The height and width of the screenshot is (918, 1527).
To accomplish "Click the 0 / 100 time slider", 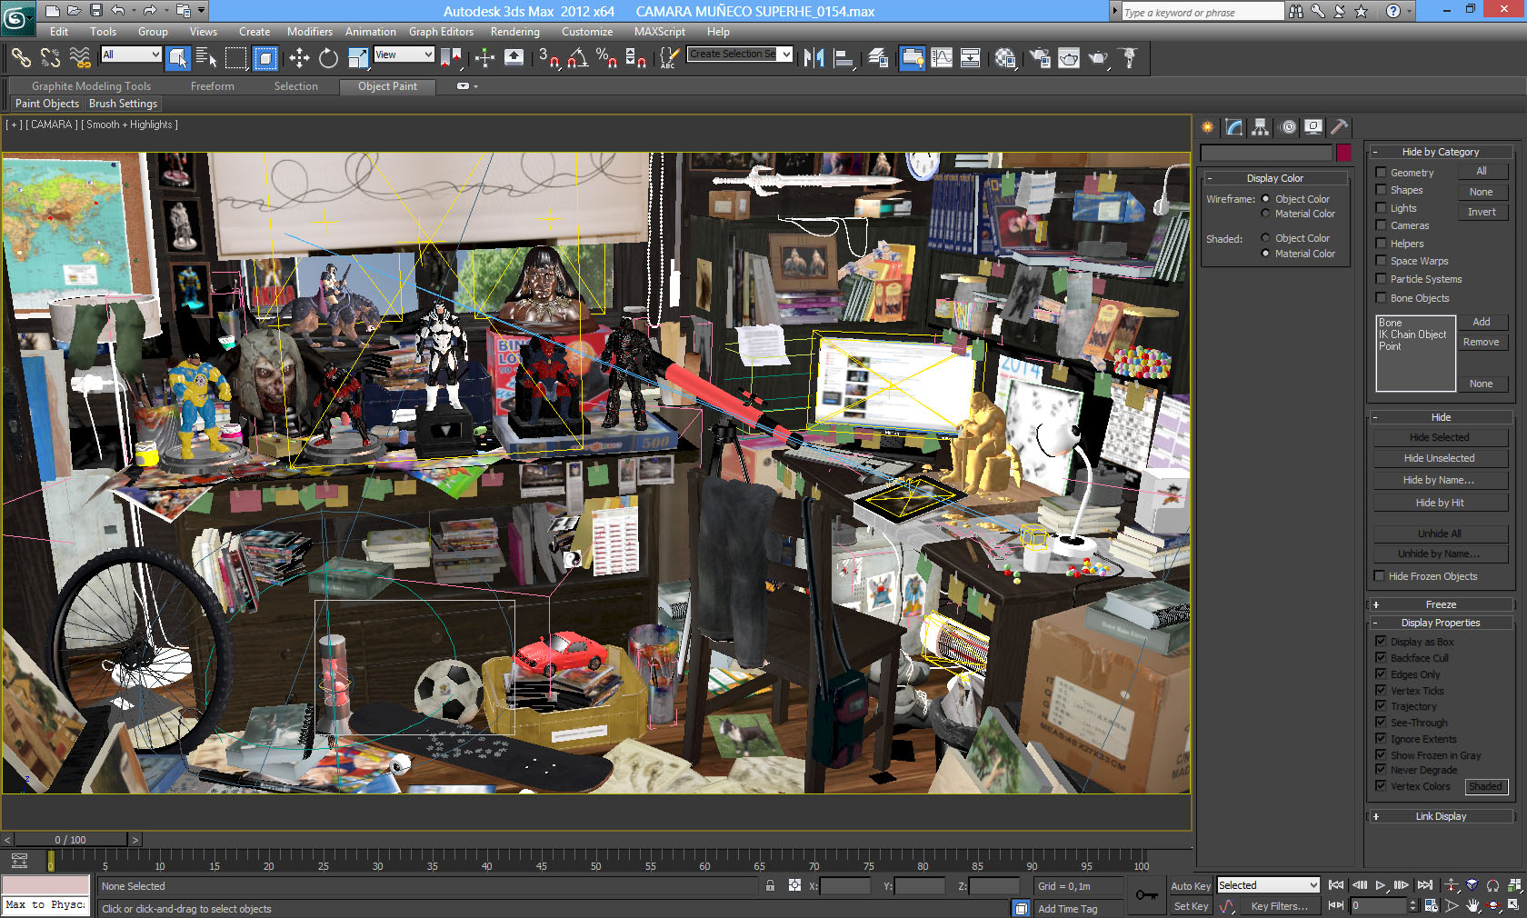I will pos(70,840).
